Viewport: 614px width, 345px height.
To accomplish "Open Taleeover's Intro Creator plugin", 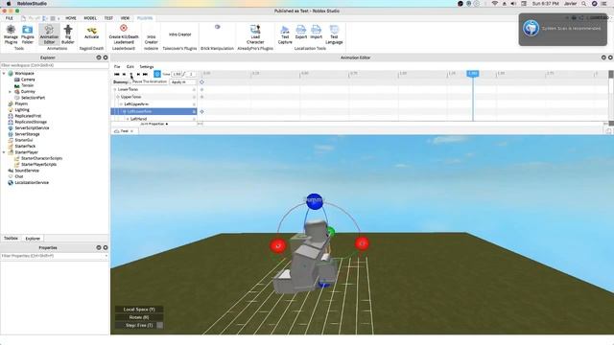I will click(179, 34).
